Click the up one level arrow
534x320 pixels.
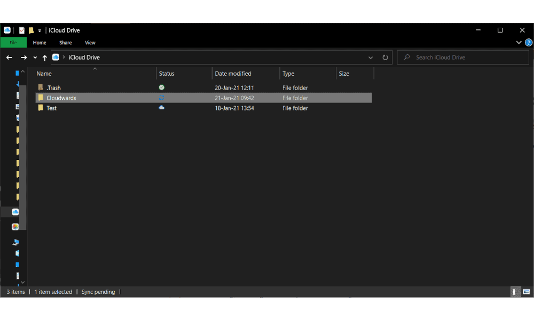pos(45,57)
